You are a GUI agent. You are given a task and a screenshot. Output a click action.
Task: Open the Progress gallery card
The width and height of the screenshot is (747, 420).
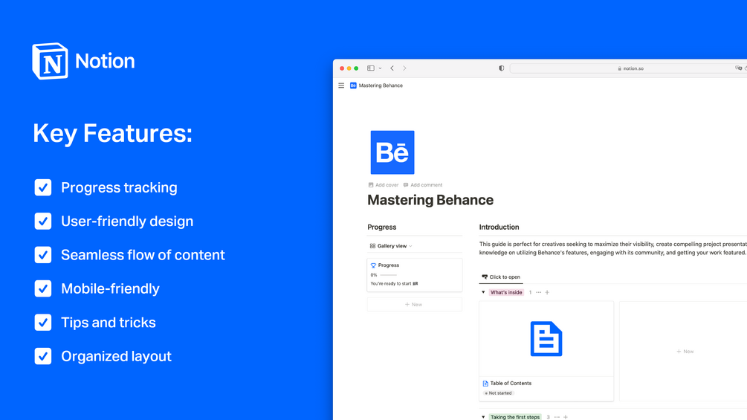[415, 275]
